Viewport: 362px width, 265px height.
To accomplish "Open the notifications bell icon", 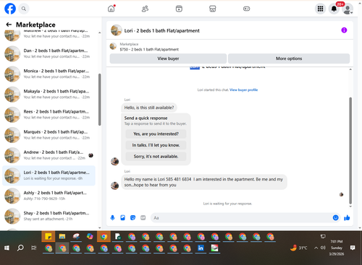I will click(334, 9).
